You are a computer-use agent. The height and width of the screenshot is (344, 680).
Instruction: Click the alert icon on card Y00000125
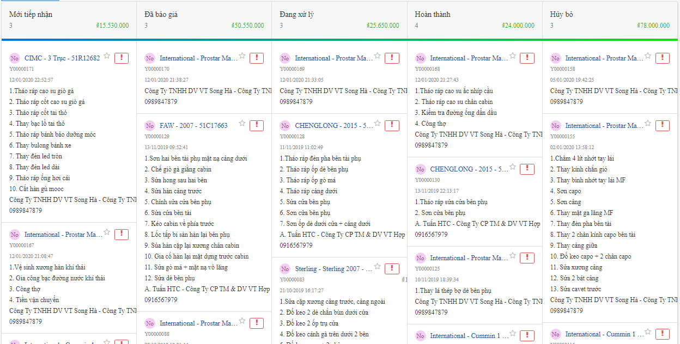(x=527, y=258)
